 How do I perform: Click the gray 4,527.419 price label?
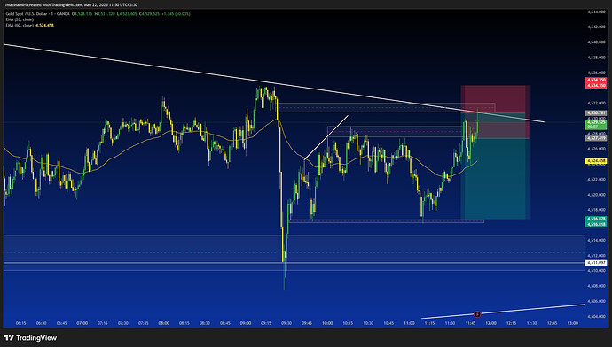pyautogui.click(x=596, y=138)
